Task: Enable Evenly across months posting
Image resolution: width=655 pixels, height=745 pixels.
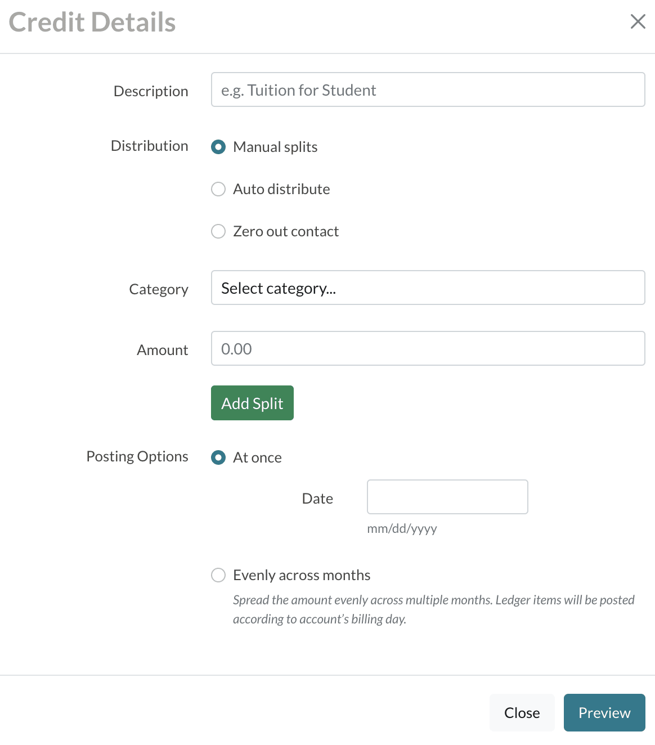Action: coord(218,575)
